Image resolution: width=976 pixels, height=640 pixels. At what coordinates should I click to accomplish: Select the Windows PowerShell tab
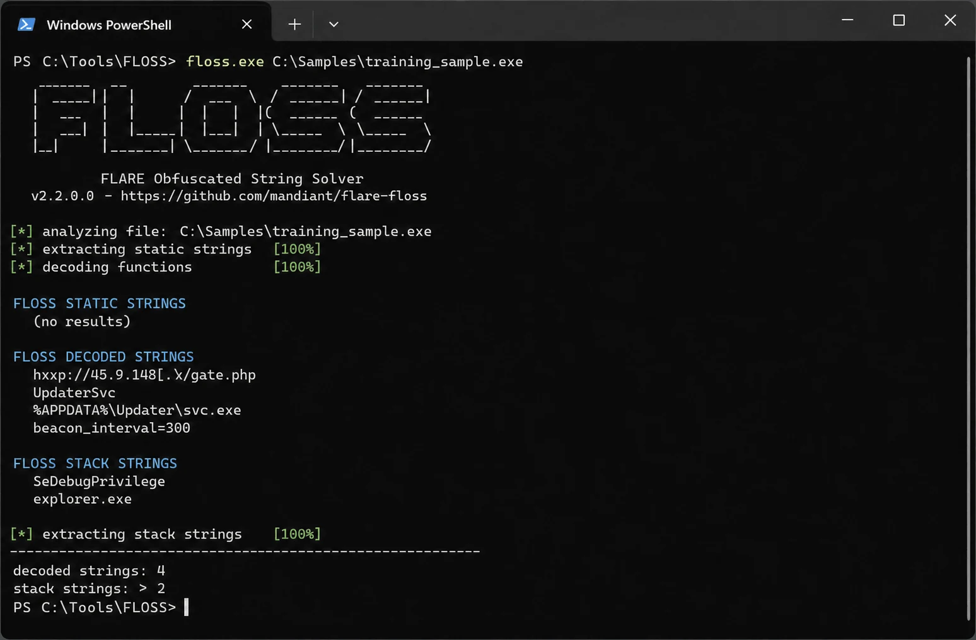tap(136, 23)
